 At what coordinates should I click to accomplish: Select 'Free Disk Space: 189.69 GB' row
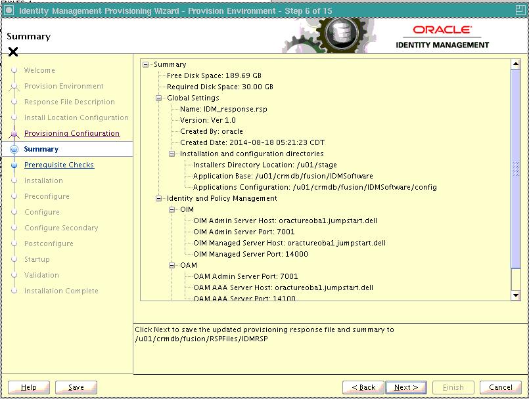point(214,75)
